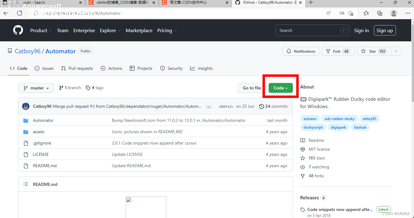Open Enterprise in header navigation

tap(84, 30)
